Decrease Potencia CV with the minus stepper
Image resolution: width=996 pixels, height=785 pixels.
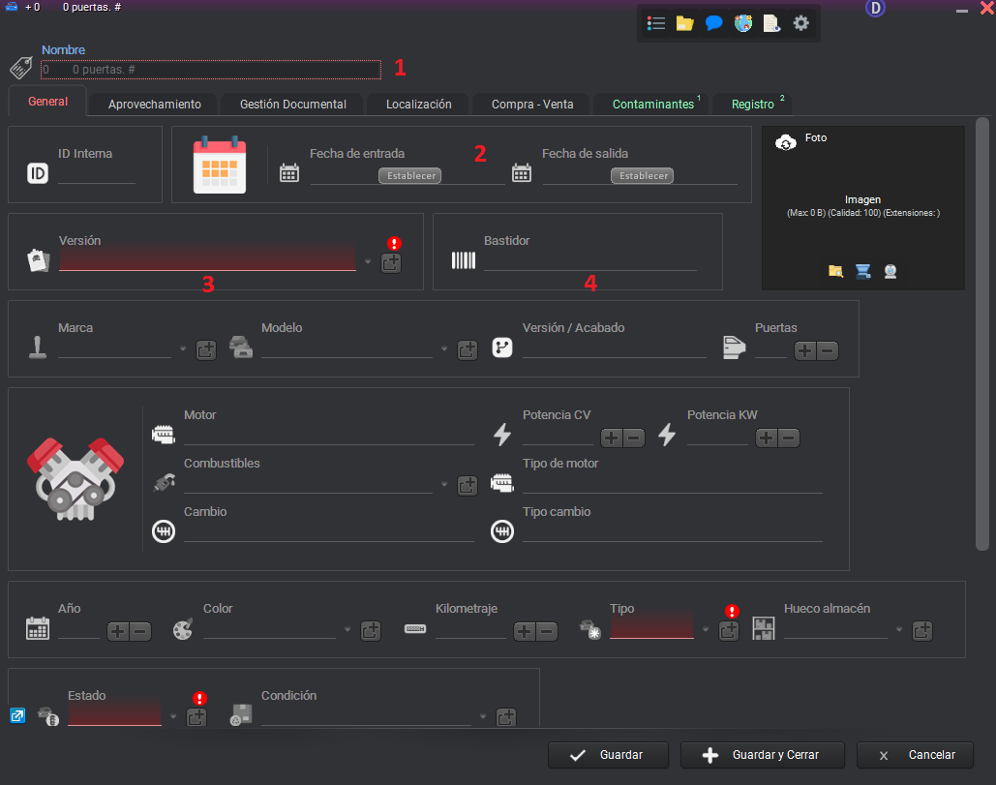pos(634,438)
